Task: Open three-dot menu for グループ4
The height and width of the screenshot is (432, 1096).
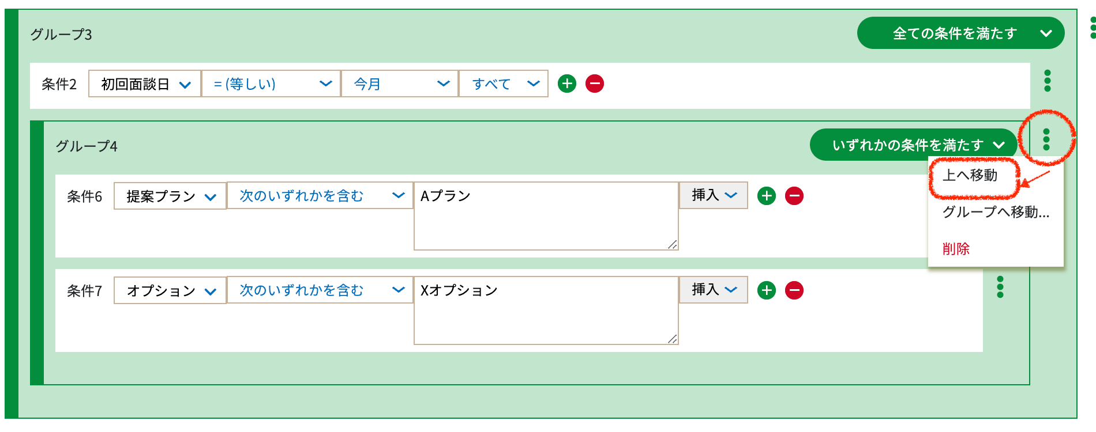Action: 1046,139
